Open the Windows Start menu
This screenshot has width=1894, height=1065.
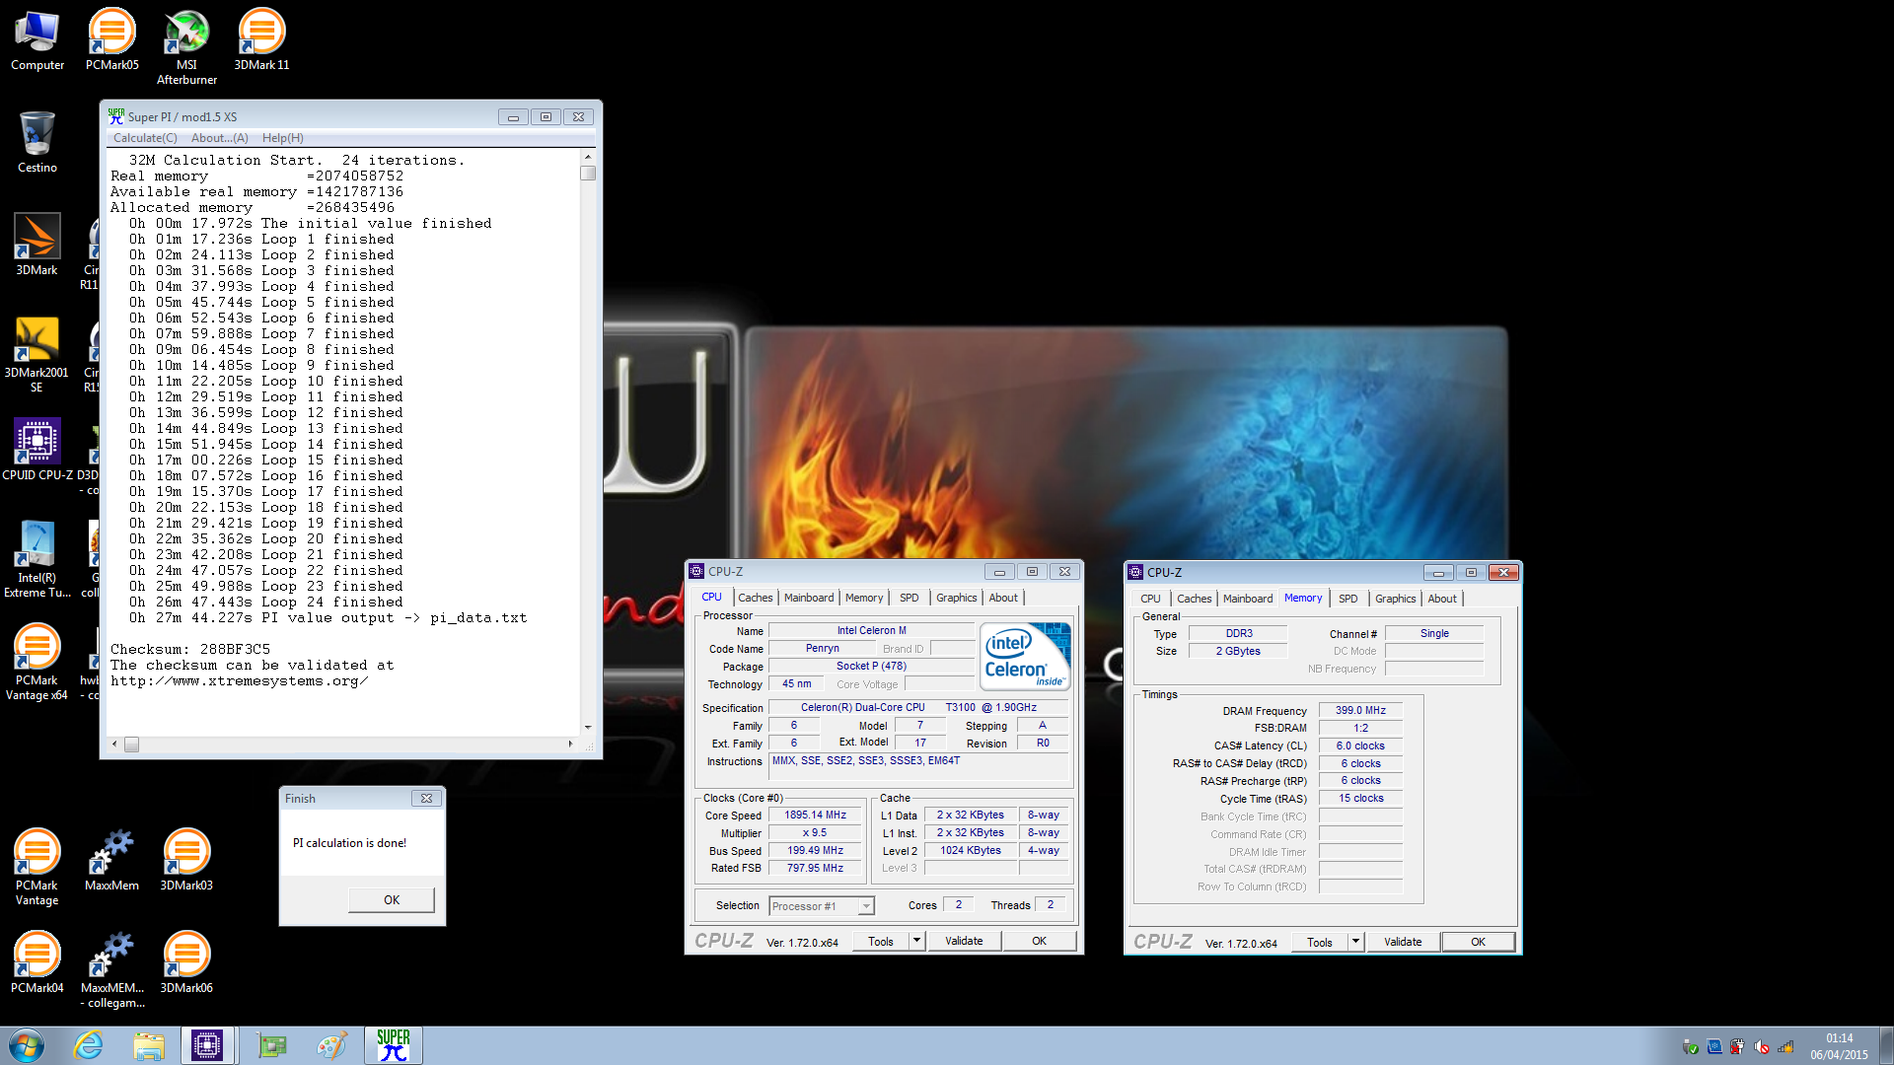click(27, 1045)
